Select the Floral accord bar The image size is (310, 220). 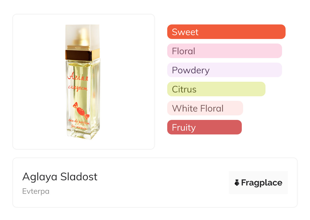point(224,51)
